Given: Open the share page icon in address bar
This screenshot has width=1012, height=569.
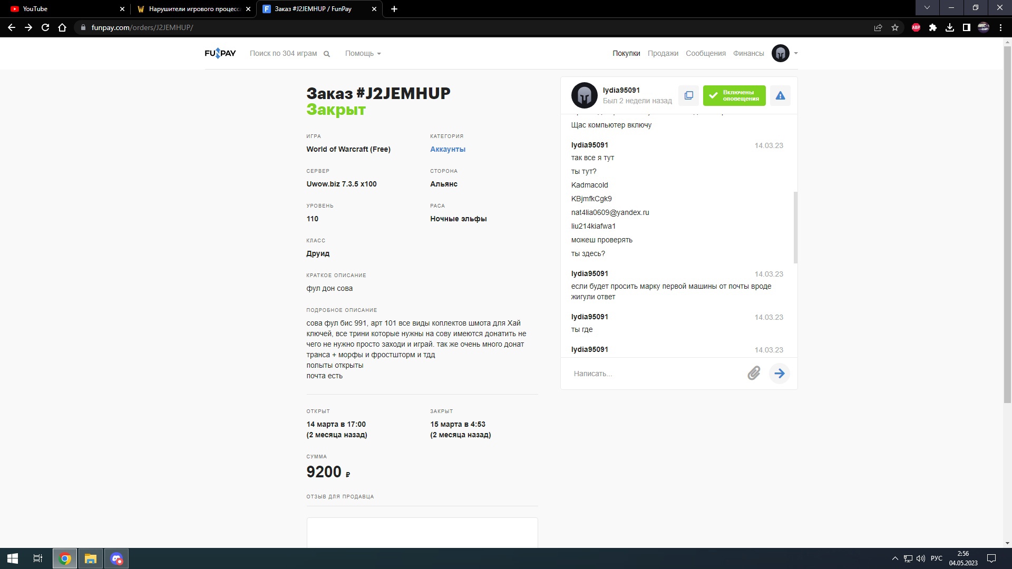Looking at the screenshot, I should pyautogui.click(x=878, y=27).
